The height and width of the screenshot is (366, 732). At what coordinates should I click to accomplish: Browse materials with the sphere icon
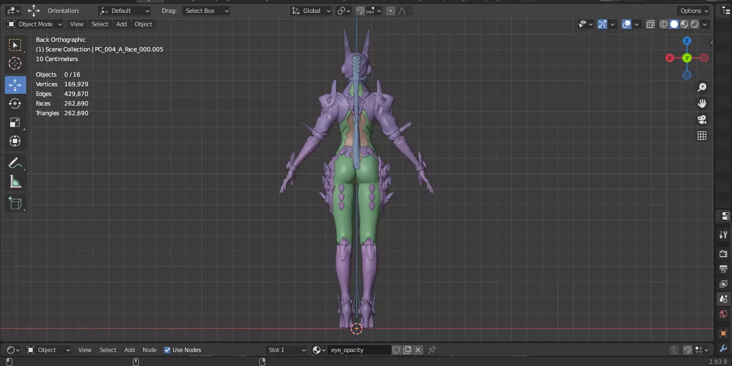tap(319, 350)
